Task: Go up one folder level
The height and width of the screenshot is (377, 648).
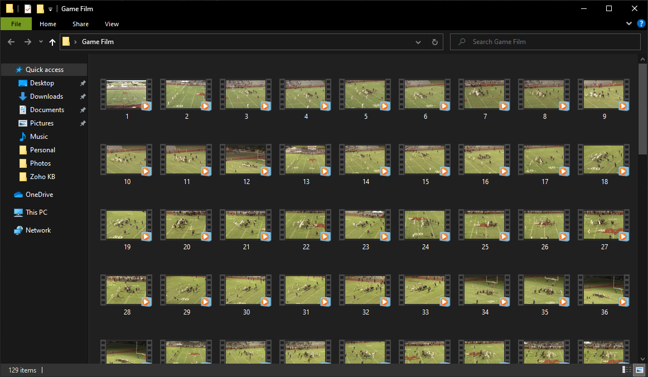Action: click(52, 42)
